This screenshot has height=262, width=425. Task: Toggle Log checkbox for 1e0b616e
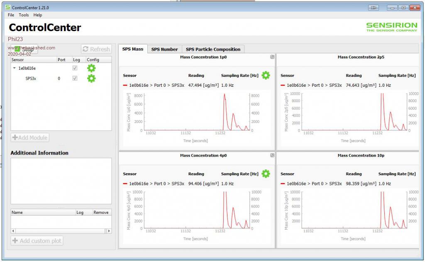(x=75, y=68)
